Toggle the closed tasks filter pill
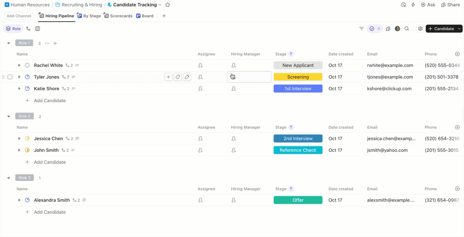 (x=372, y=29)
